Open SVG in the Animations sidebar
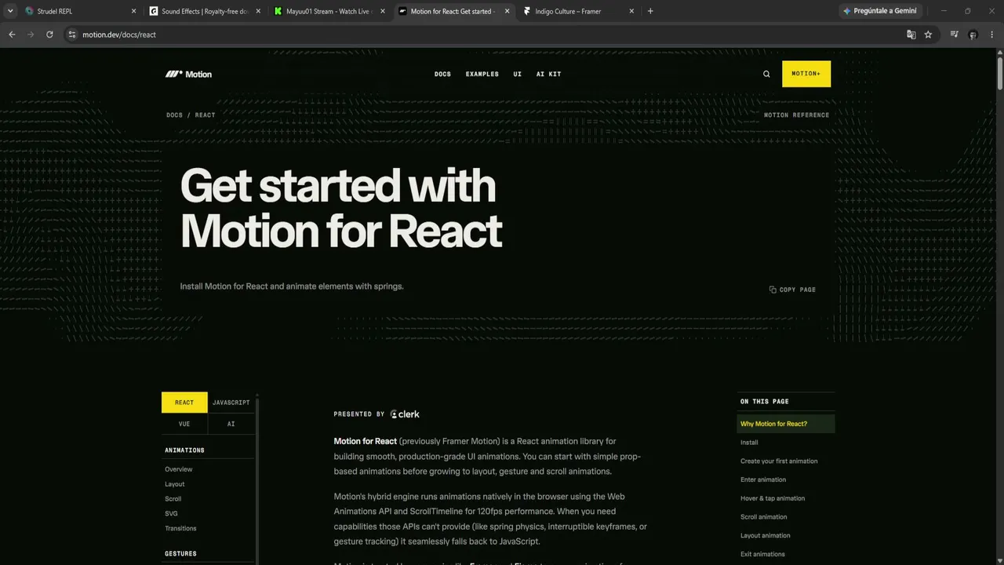This screenshot has height=565, width=1004. point(171,514)
